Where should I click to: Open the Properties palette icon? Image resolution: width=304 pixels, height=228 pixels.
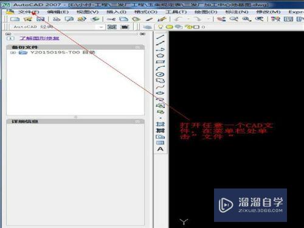coord(275,19)
